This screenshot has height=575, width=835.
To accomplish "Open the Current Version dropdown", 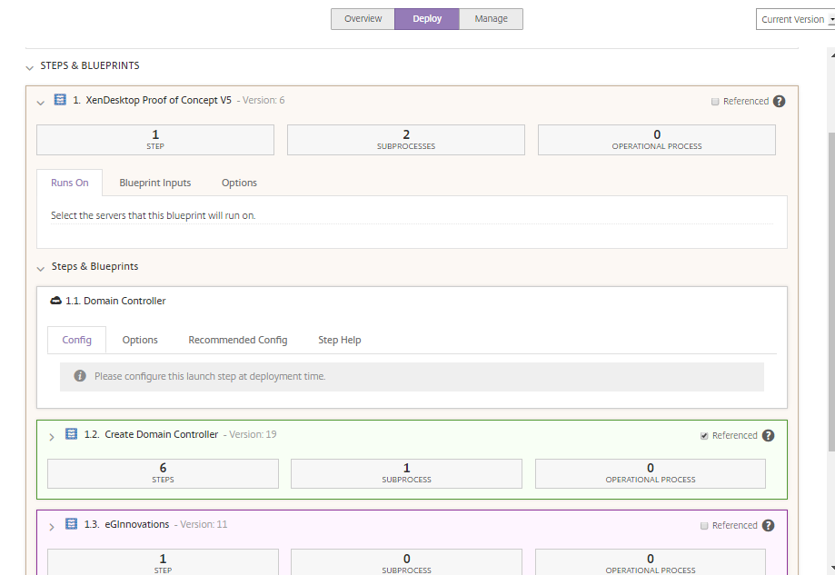I will (795, 19).
